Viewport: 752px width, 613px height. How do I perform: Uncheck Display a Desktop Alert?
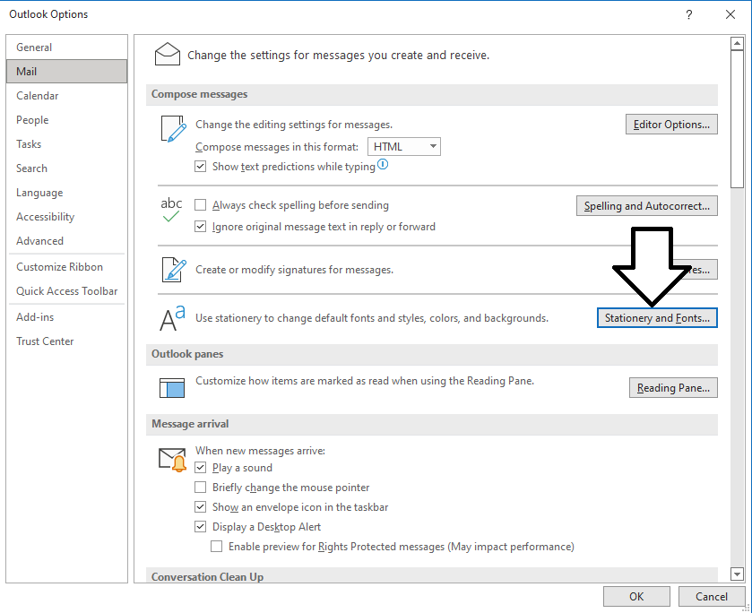click(200, 527)
